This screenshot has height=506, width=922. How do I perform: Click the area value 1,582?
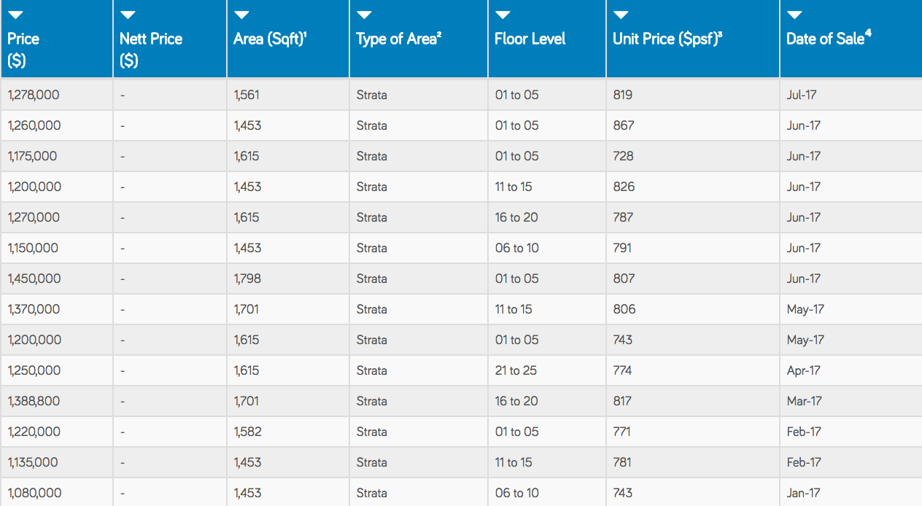247,432
